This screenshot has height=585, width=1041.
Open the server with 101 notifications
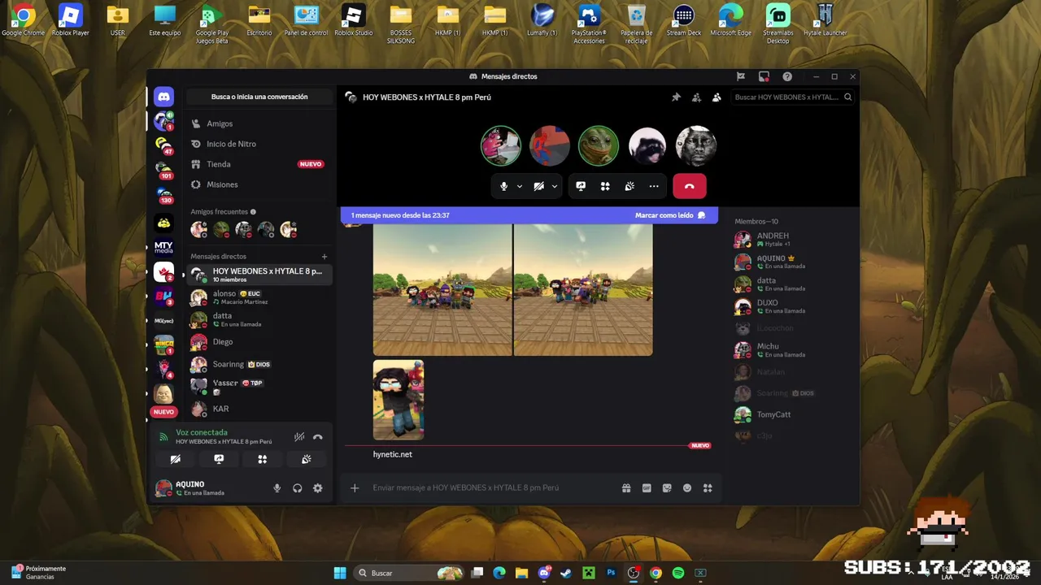click(163, 171)
